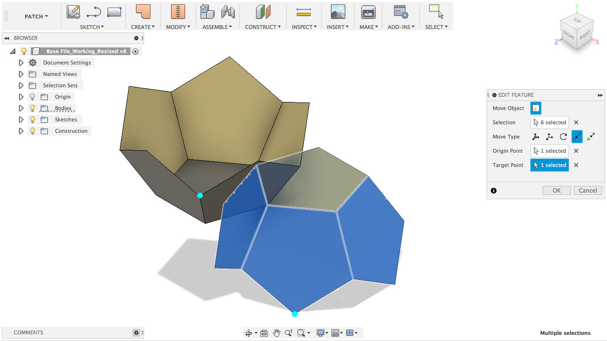
Task: Select the New Component assemble icon
Action: [x=207, y=12]
